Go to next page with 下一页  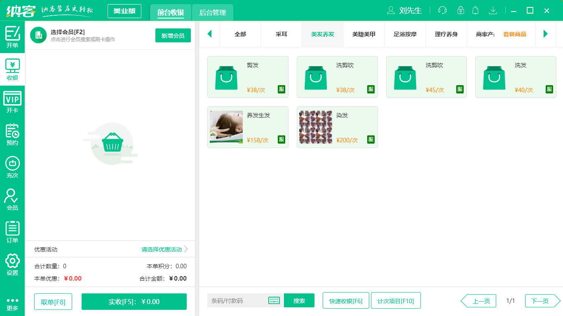543,301
